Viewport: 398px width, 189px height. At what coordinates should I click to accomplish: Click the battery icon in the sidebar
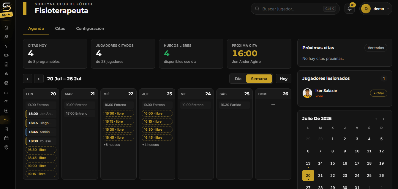pyautogui.click(x=6, y=55)
